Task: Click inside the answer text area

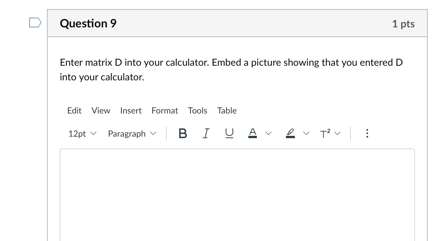Action: click(x=237, y=192)
